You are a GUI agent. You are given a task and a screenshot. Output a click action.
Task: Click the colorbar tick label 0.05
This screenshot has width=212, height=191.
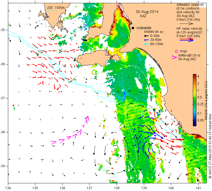click(x=201, y=120)
